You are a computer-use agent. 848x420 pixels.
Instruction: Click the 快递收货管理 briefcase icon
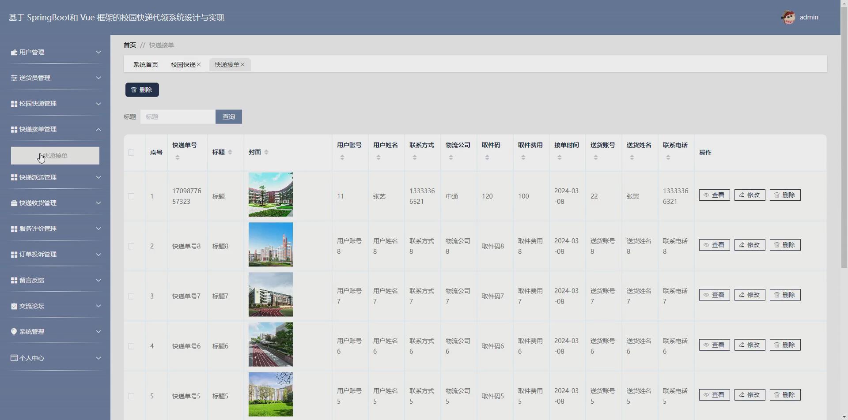14,203
